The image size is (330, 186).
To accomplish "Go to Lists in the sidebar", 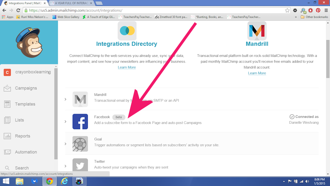I will [x=19, y=120].
